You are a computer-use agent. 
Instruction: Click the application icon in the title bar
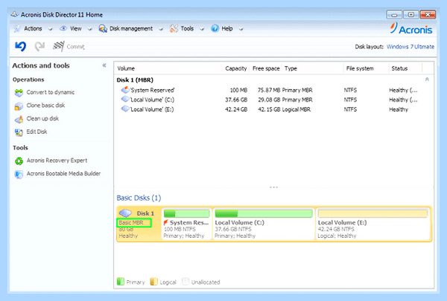tap(15, 14)
